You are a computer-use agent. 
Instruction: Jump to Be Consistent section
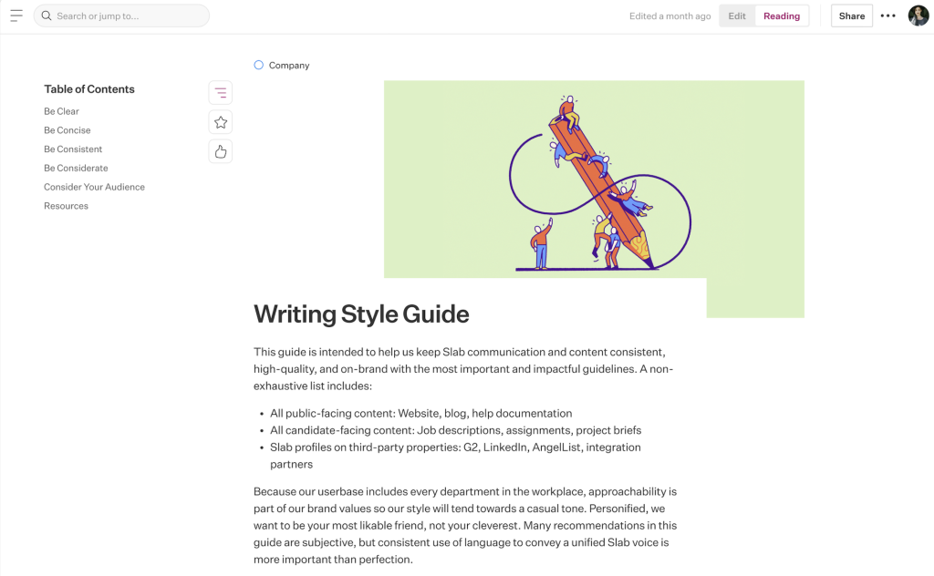pyautogui.click(x=73, y=149)
